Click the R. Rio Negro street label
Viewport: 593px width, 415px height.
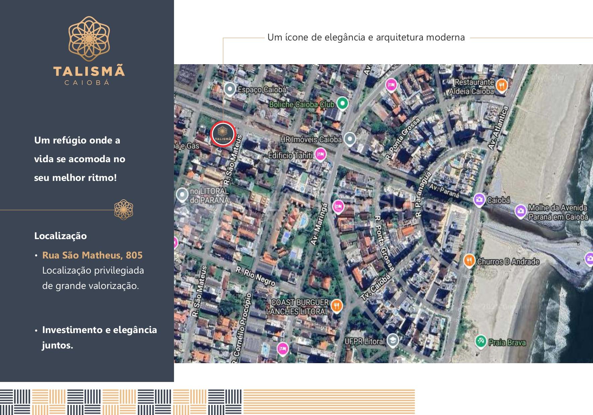click(256, 276)
